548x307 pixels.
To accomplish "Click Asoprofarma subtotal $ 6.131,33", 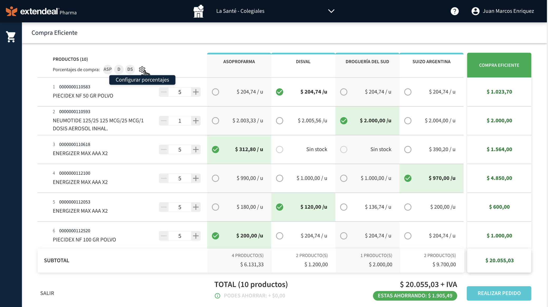I will 252,265.
